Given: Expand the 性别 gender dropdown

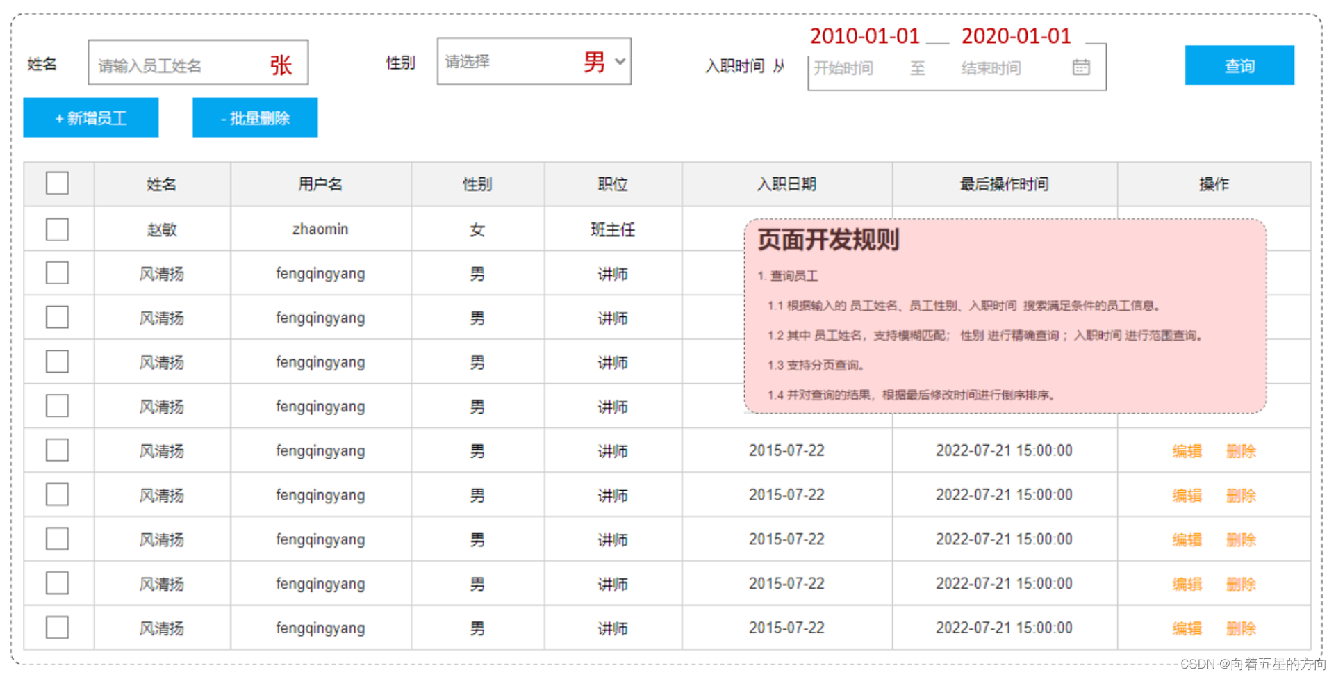Looking at the screenshot, I should [x=534, y=62].
